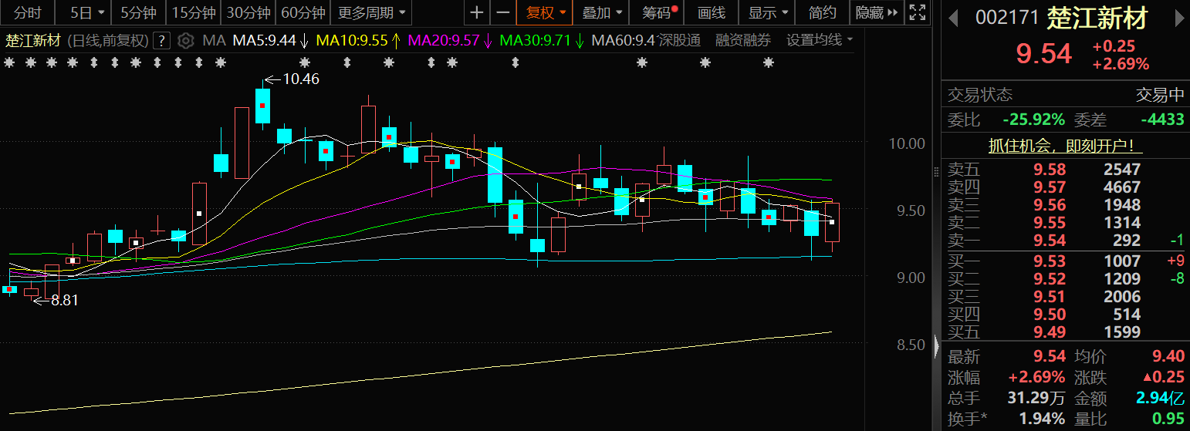Open the 融资融券 link
The height and width of the screenshot is (431, 1190).
742,40
